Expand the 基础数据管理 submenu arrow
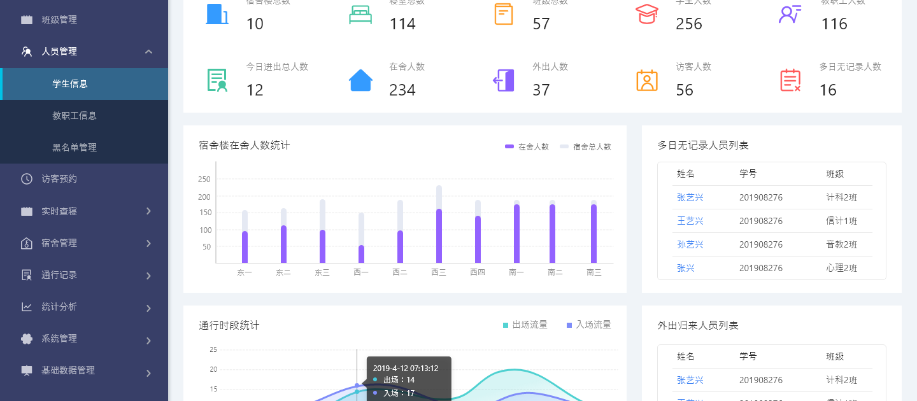 [x=148, y=373]
